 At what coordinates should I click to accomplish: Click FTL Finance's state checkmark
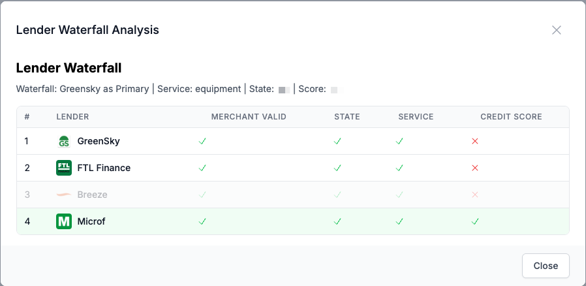(x=337, y=168)
